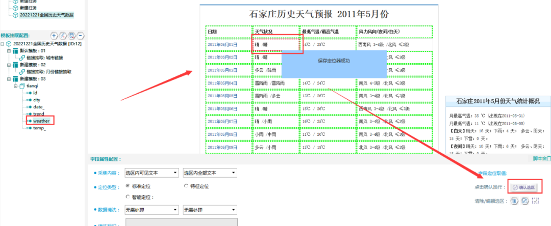
Task: Open the 脚本窗口 link
Action: [541, 159]
